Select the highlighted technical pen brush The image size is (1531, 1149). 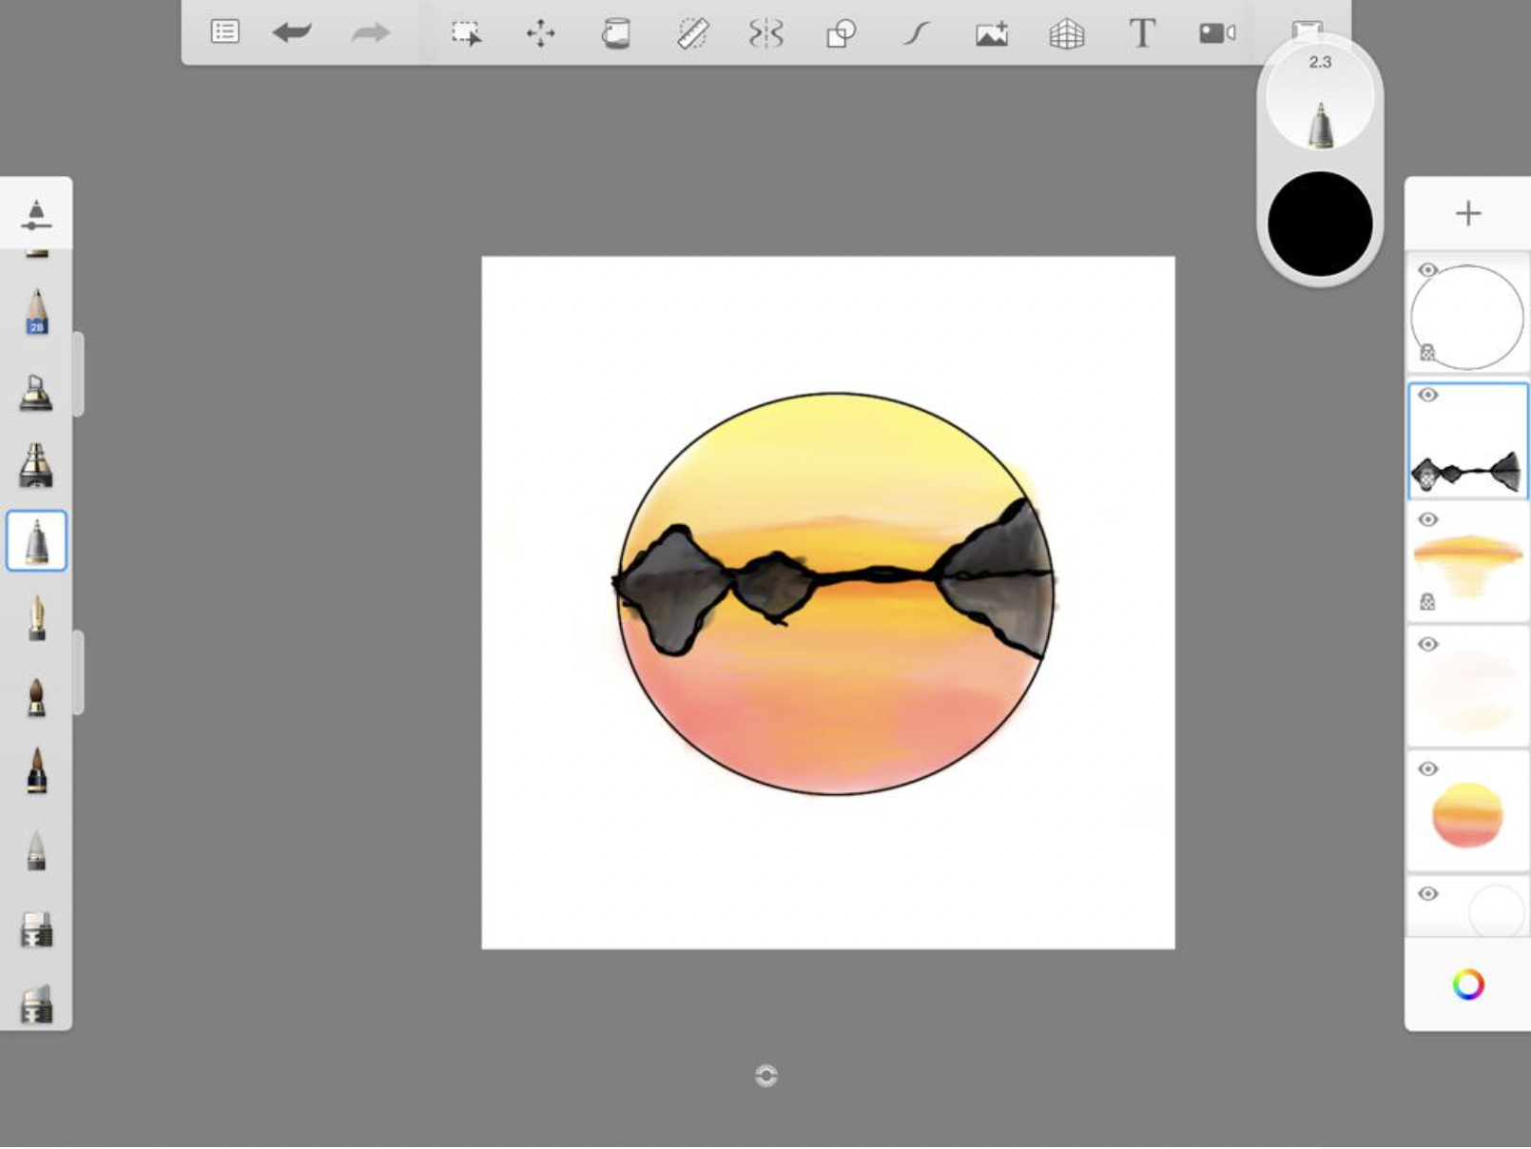[x=36, y=541]
